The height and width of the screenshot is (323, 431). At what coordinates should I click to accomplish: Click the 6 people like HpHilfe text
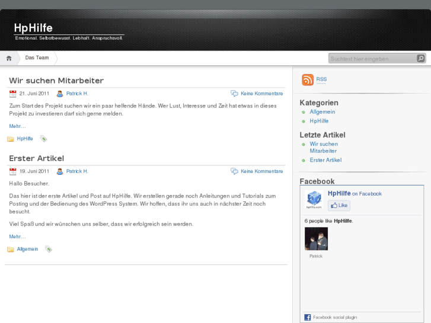(x=329, y=221)
